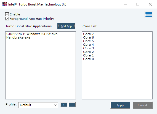
Task: Toggle the Enable checkbox
Action: coord(7,14)
